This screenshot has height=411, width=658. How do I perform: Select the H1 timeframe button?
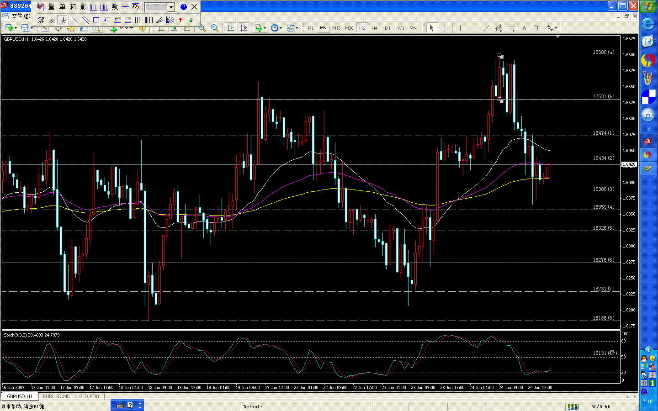[362, 28]
